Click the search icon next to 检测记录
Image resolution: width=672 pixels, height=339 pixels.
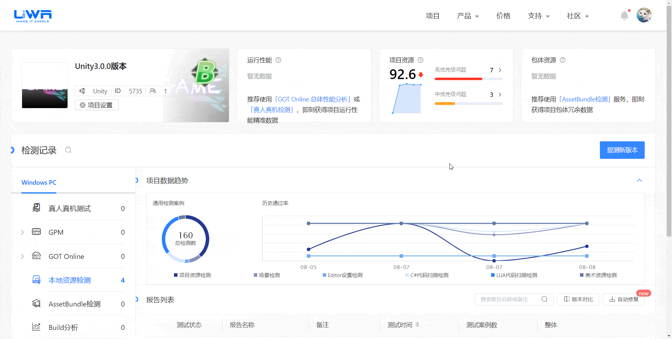tap(68, 150)
